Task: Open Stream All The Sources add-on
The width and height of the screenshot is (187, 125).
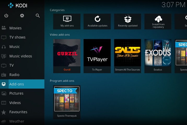Action: 127,56
